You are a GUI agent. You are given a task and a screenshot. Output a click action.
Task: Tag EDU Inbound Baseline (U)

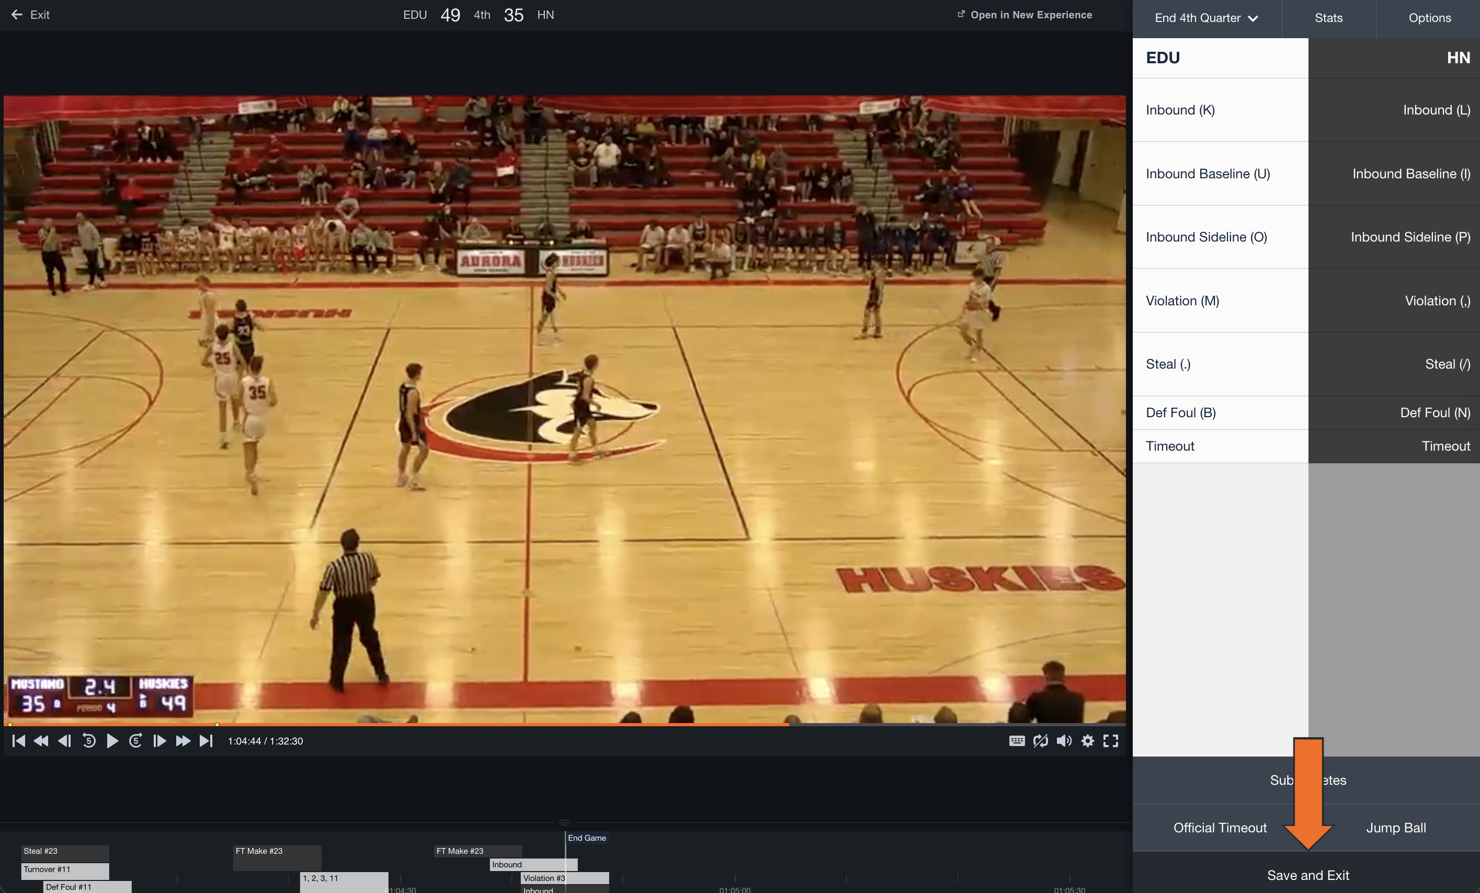click(x=1221, y=174)
